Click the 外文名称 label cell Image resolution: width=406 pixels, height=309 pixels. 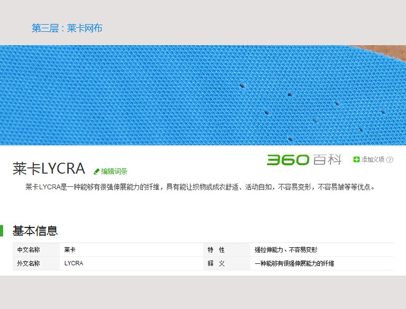tap(36, 263)
